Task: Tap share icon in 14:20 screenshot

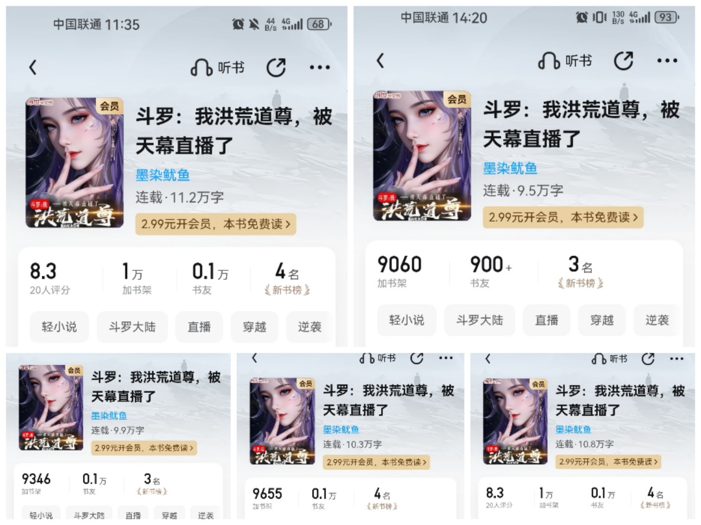Action: pyautogui.click(x=624, y=61)
